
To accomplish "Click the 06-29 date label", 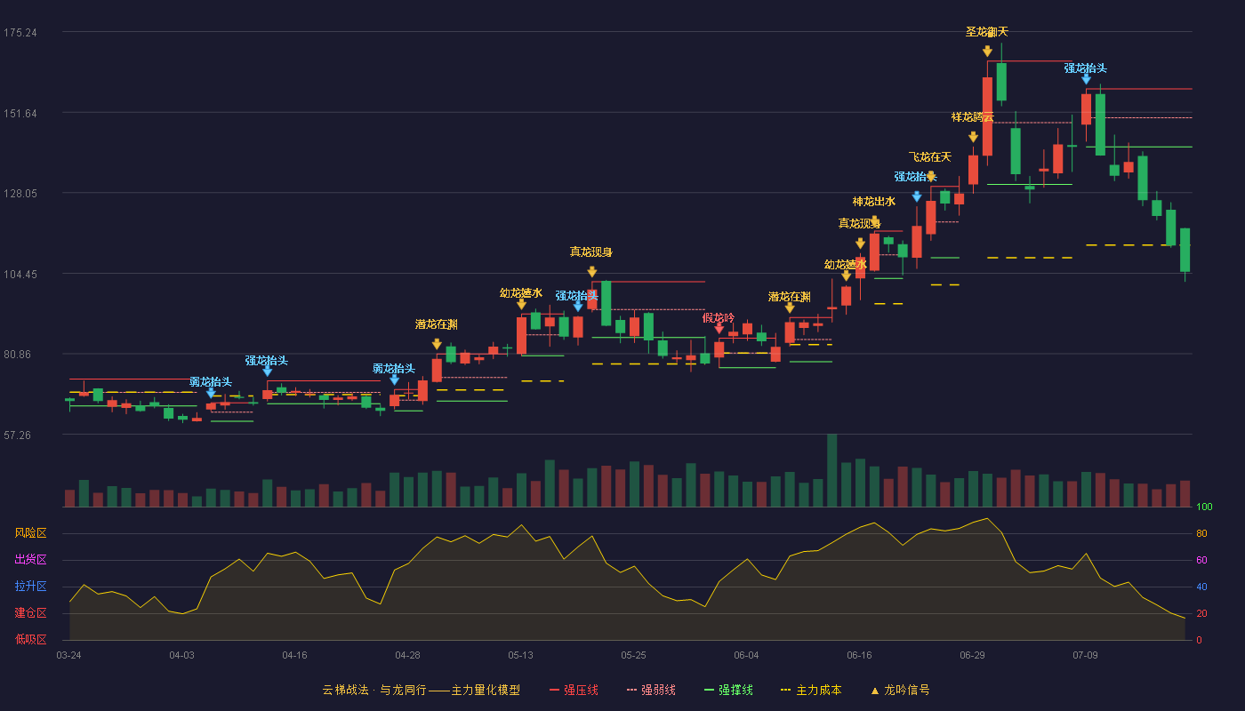I will (x=972, y=655).
